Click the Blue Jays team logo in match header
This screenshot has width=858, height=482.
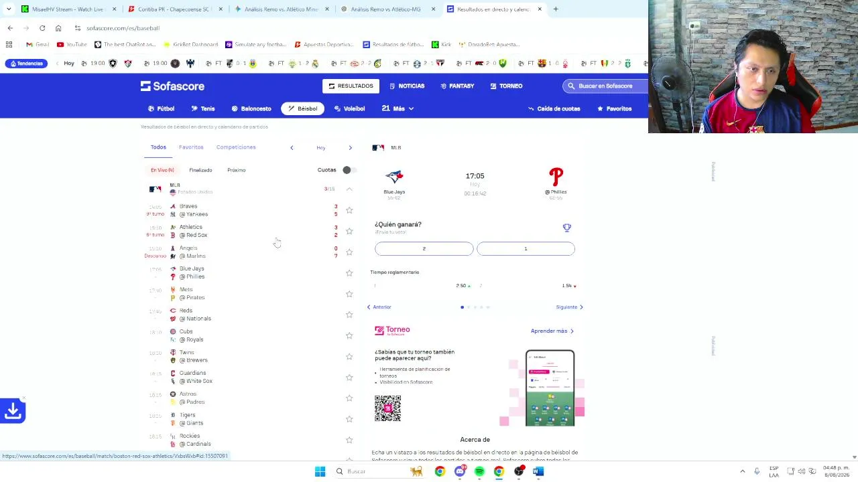click(x=394, y=177)
